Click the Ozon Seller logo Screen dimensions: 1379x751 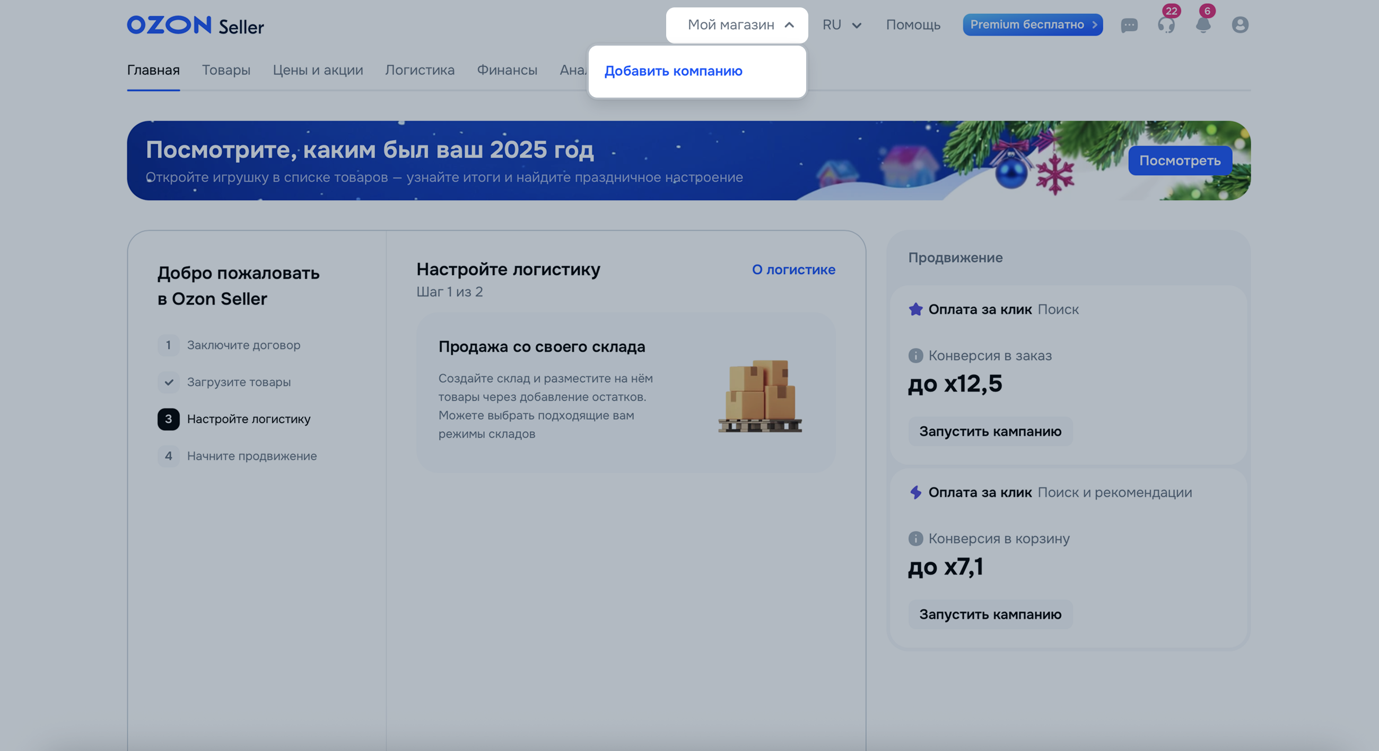(x=195, y=25)
